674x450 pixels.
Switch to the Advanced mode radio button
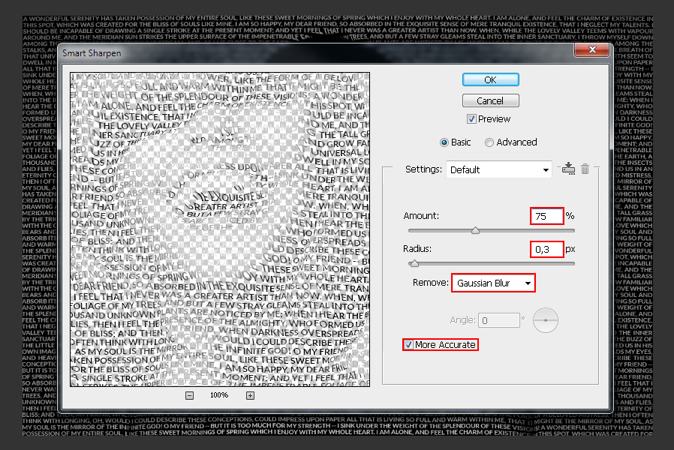[489, 142]
